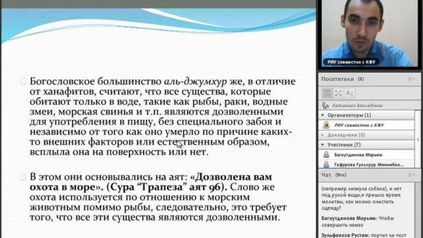Click participant icon beside Гафурова Гульсрур
Screen dimensions: 423x238
(x=327, y=164)
